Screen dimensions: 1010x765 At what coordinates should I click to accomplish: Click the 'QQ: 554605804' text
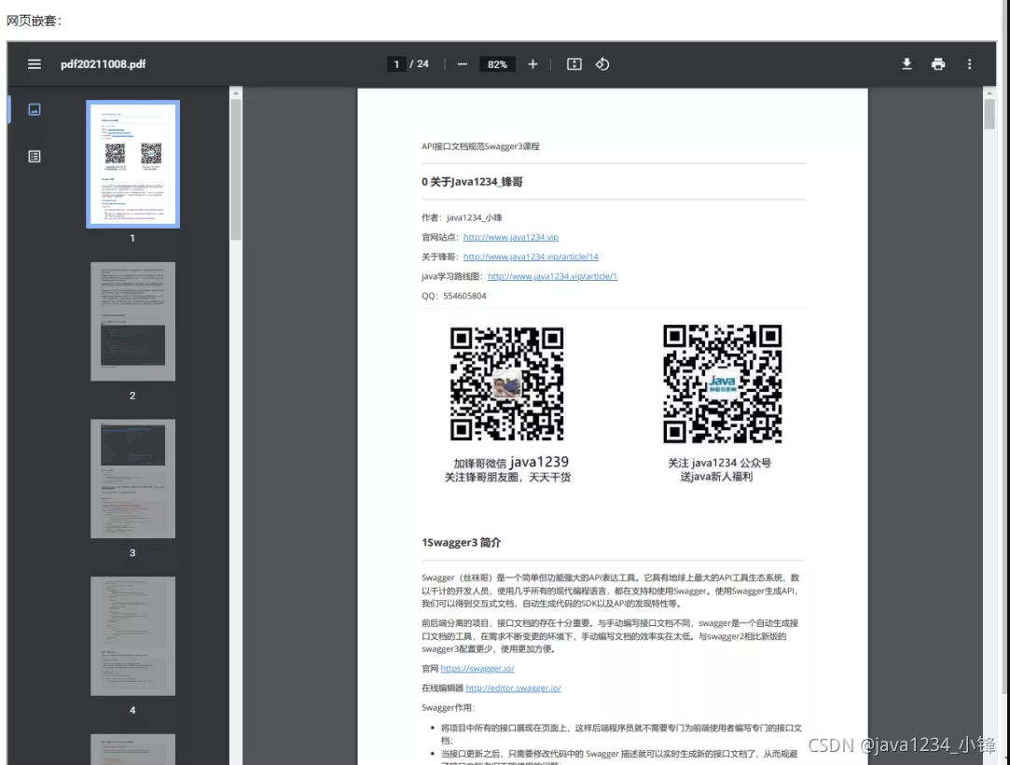click(x=454, y=296)
